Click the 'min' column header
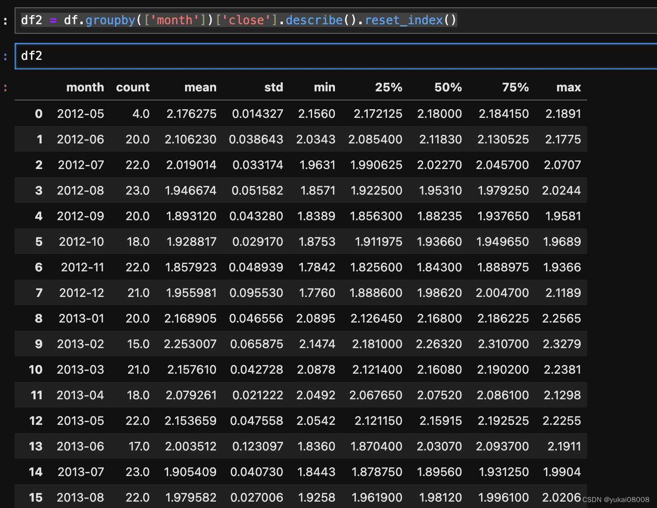Screen dimensions: 657x508 click(x=325, y=87)
